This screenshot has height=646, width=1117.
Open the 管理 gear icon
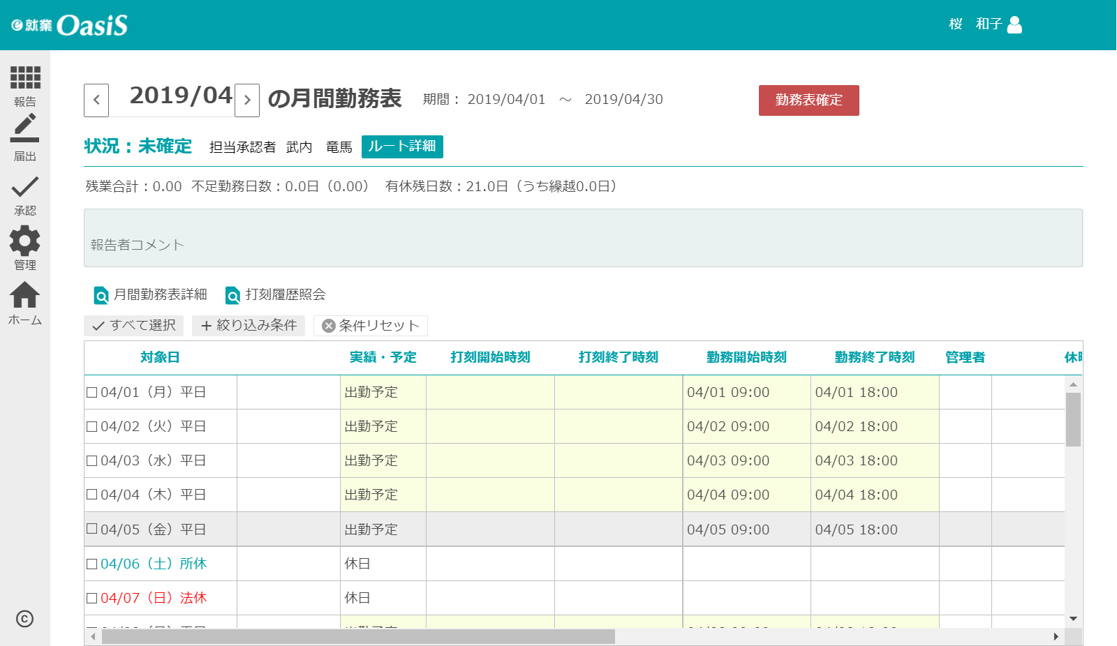pos(24,241)
